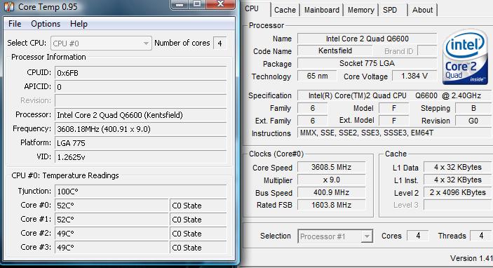This screenshot has height=268, width=493.
Task: Switch to the Memory tab
Action: (x=360, y=10)
